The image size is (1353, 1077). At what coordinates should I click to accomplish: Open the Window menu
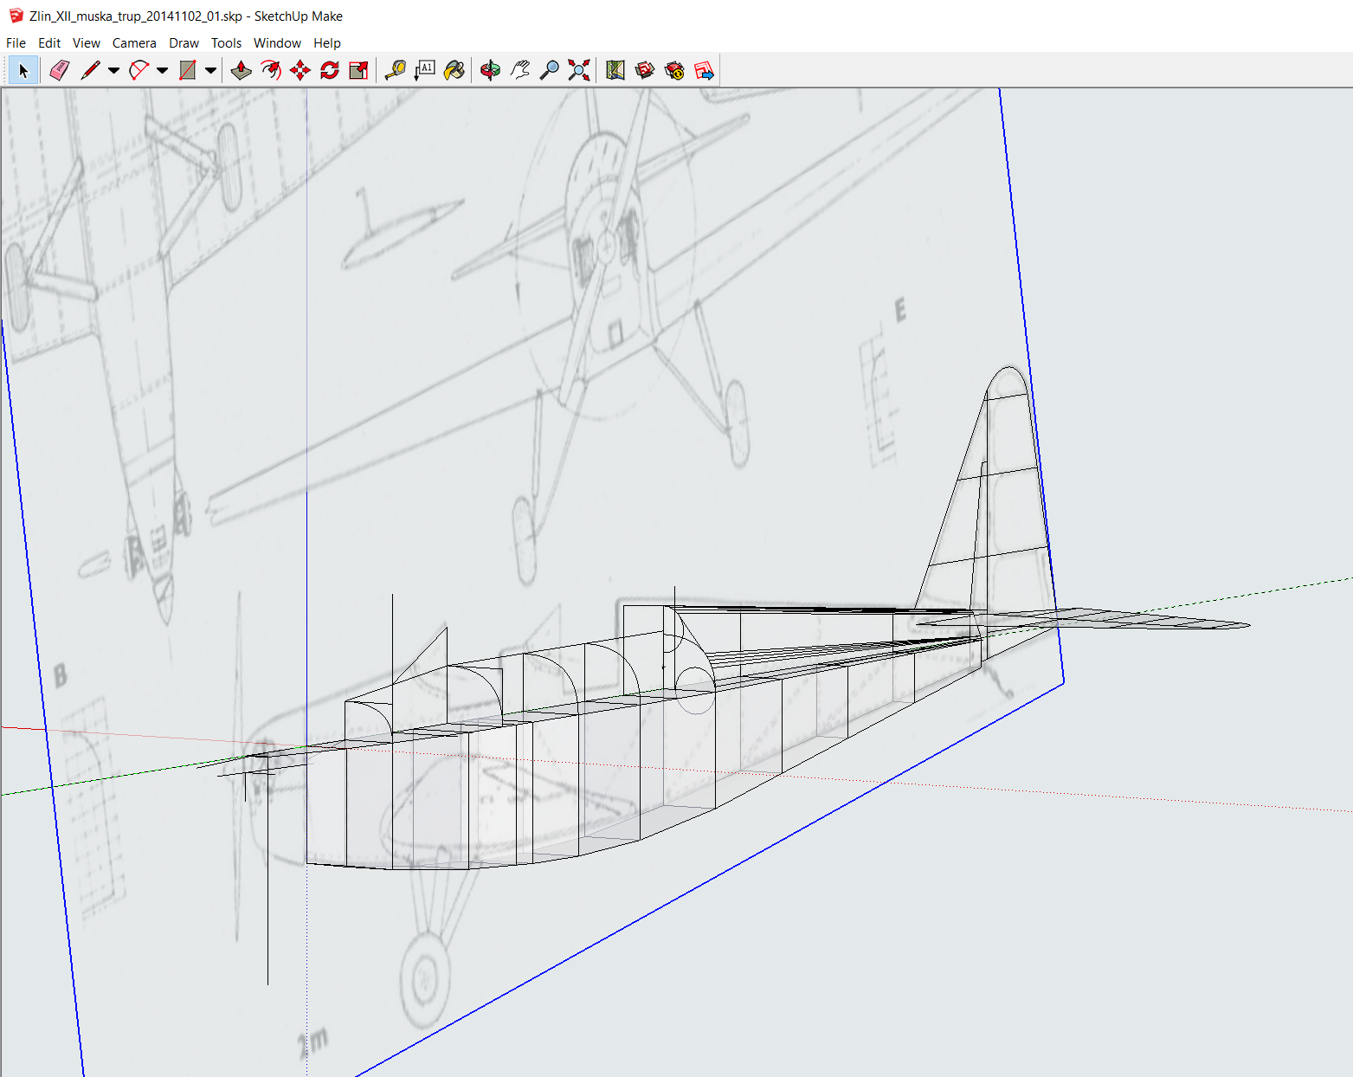click(x=277, y=42)
